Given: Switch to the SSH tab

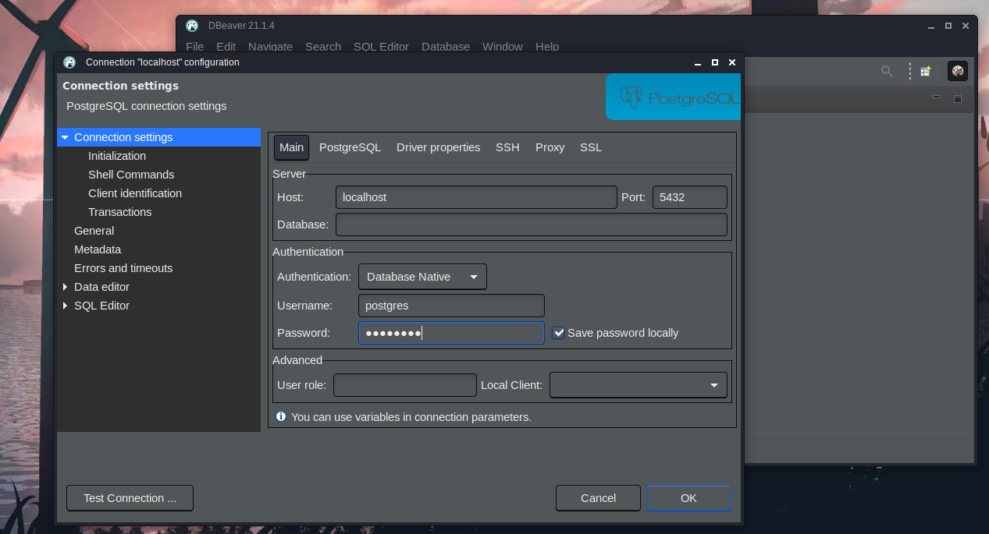Looking at the screenshot, I should tap(507, 147).
